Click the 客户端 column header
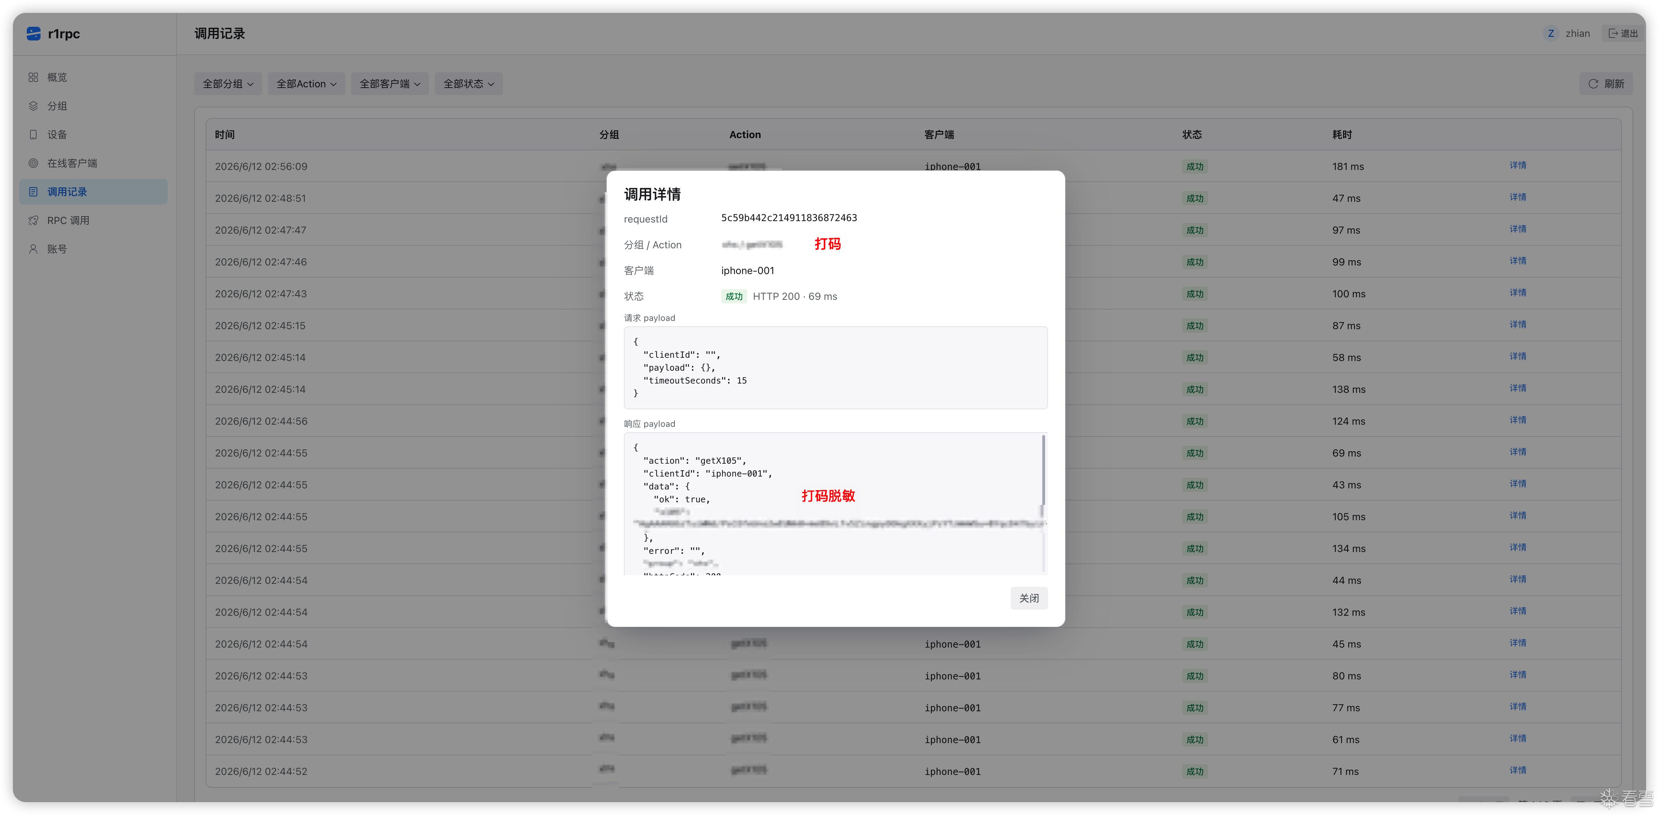The height and width of the screenshot is (815, 1659). coord(939,135)
